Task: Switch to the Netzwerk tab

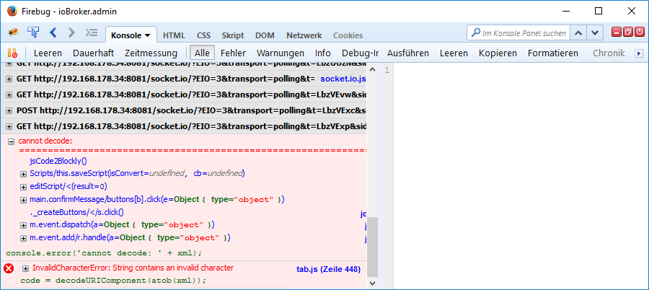Action: tap(304, 35)
